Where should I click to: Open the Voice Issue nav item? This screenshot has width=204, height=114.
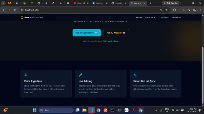pyautogui.click(x=150, y=17)
